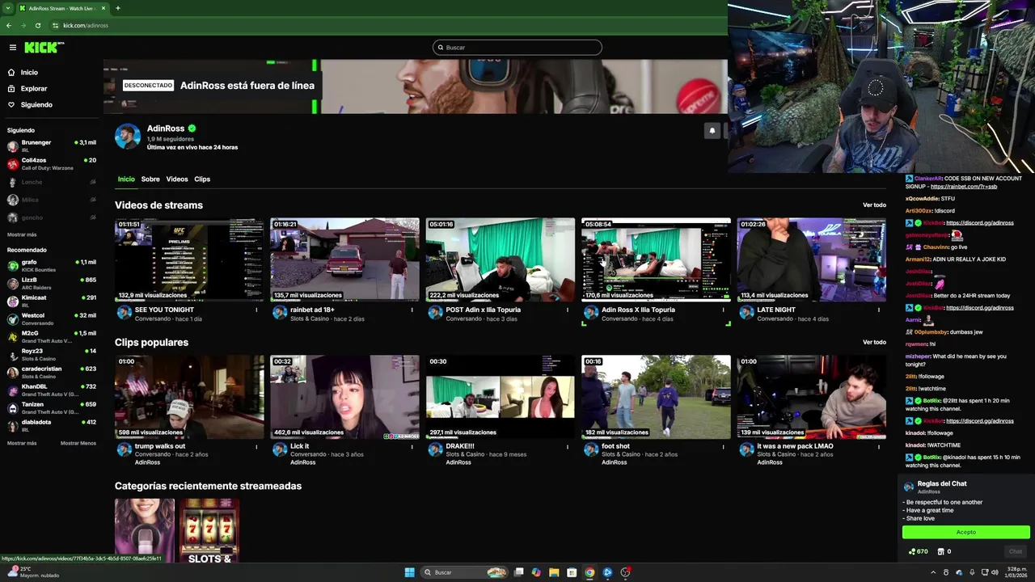1035x582 pixels.
Task: Open Microsoft Store from the taskbar
Action: (x=572, y=572)
